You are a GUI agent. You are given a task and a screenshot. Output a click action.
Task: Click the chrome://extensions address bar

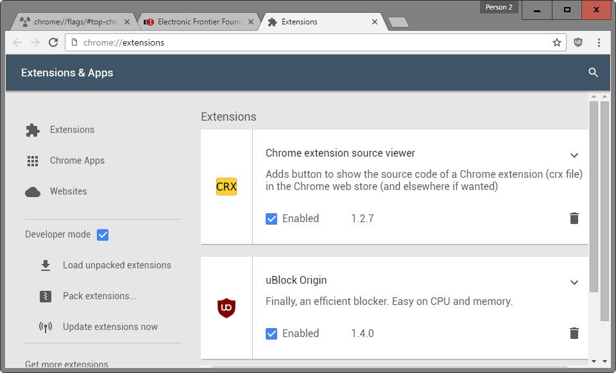315,42
